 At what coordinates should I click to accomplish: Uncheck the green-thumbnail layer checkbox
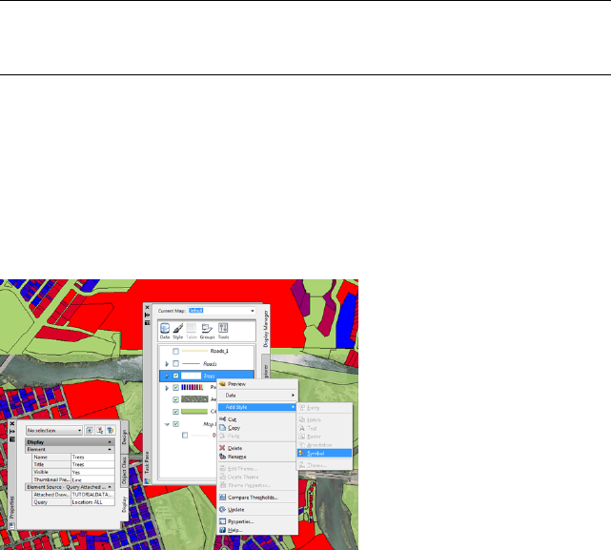click(x=175, y=412)
